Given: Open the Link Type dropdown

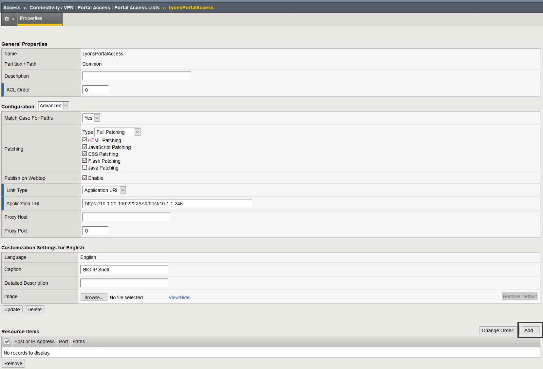Looking at the screenshot, I should pyautogui.click(x=104, y=190).
